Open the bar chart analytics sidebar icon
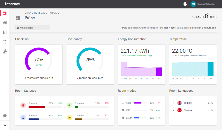The height and width of the screenshot is (130, 222). [5, 32]
